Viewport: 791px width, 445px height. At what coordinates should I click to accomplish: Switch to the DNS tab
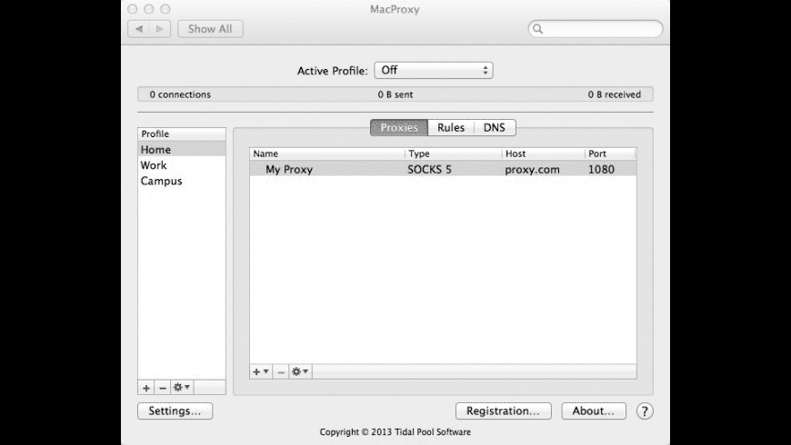495,127
